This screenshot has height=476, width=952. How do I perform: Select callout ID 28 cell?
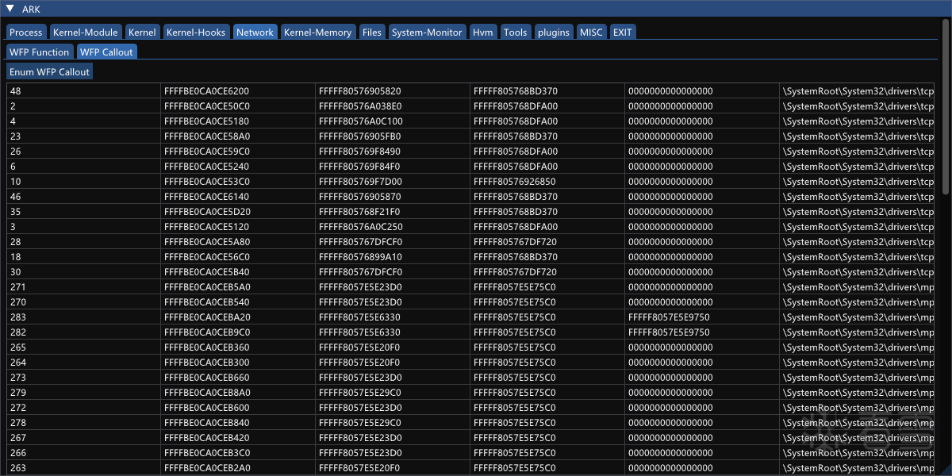pos(84,242)
